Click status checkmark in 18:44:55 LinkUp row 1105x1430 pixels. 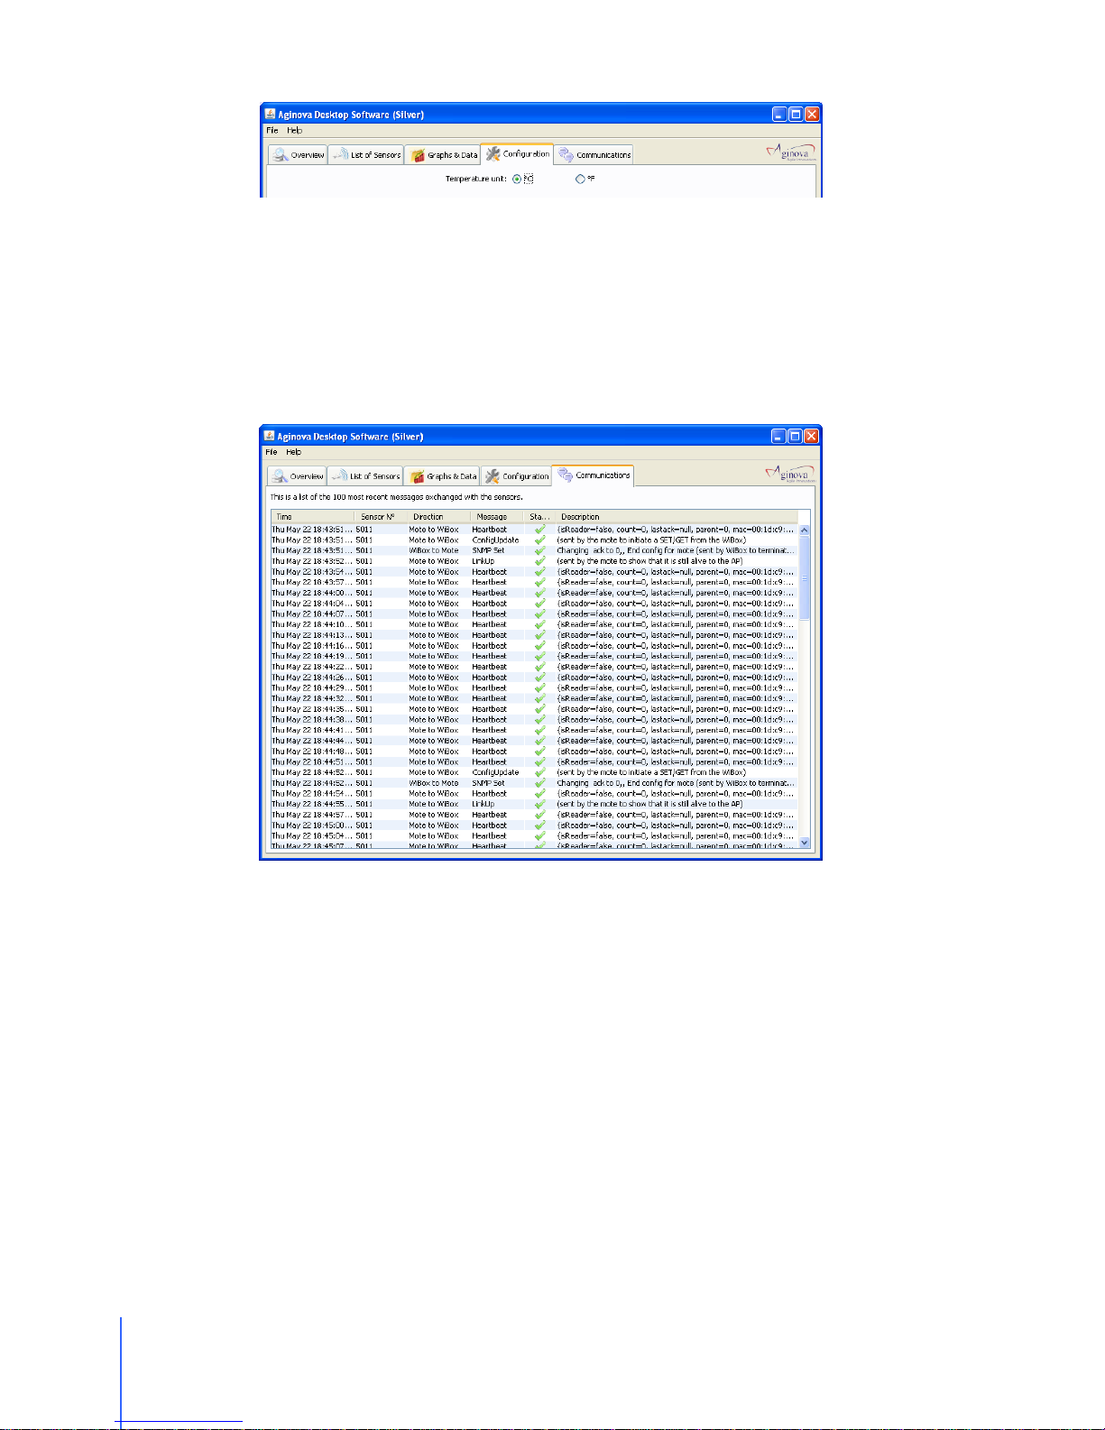click(x=539, y=804)
